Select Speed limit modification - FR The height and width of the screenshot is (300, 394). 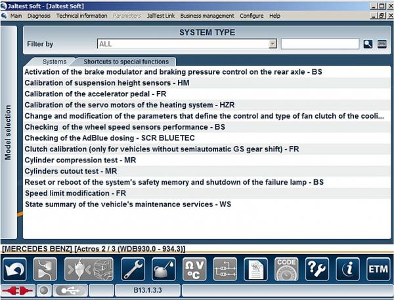207,193
